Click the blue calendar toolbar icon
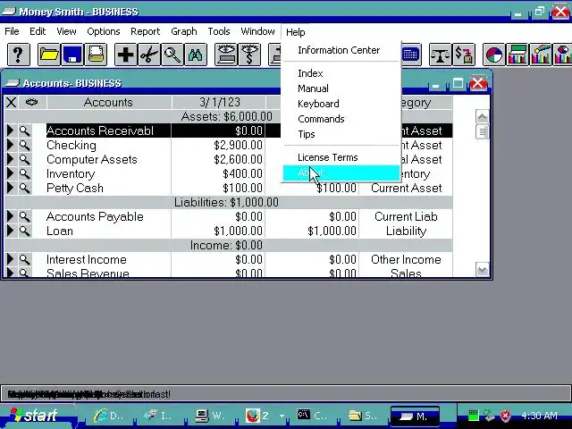 411,55
